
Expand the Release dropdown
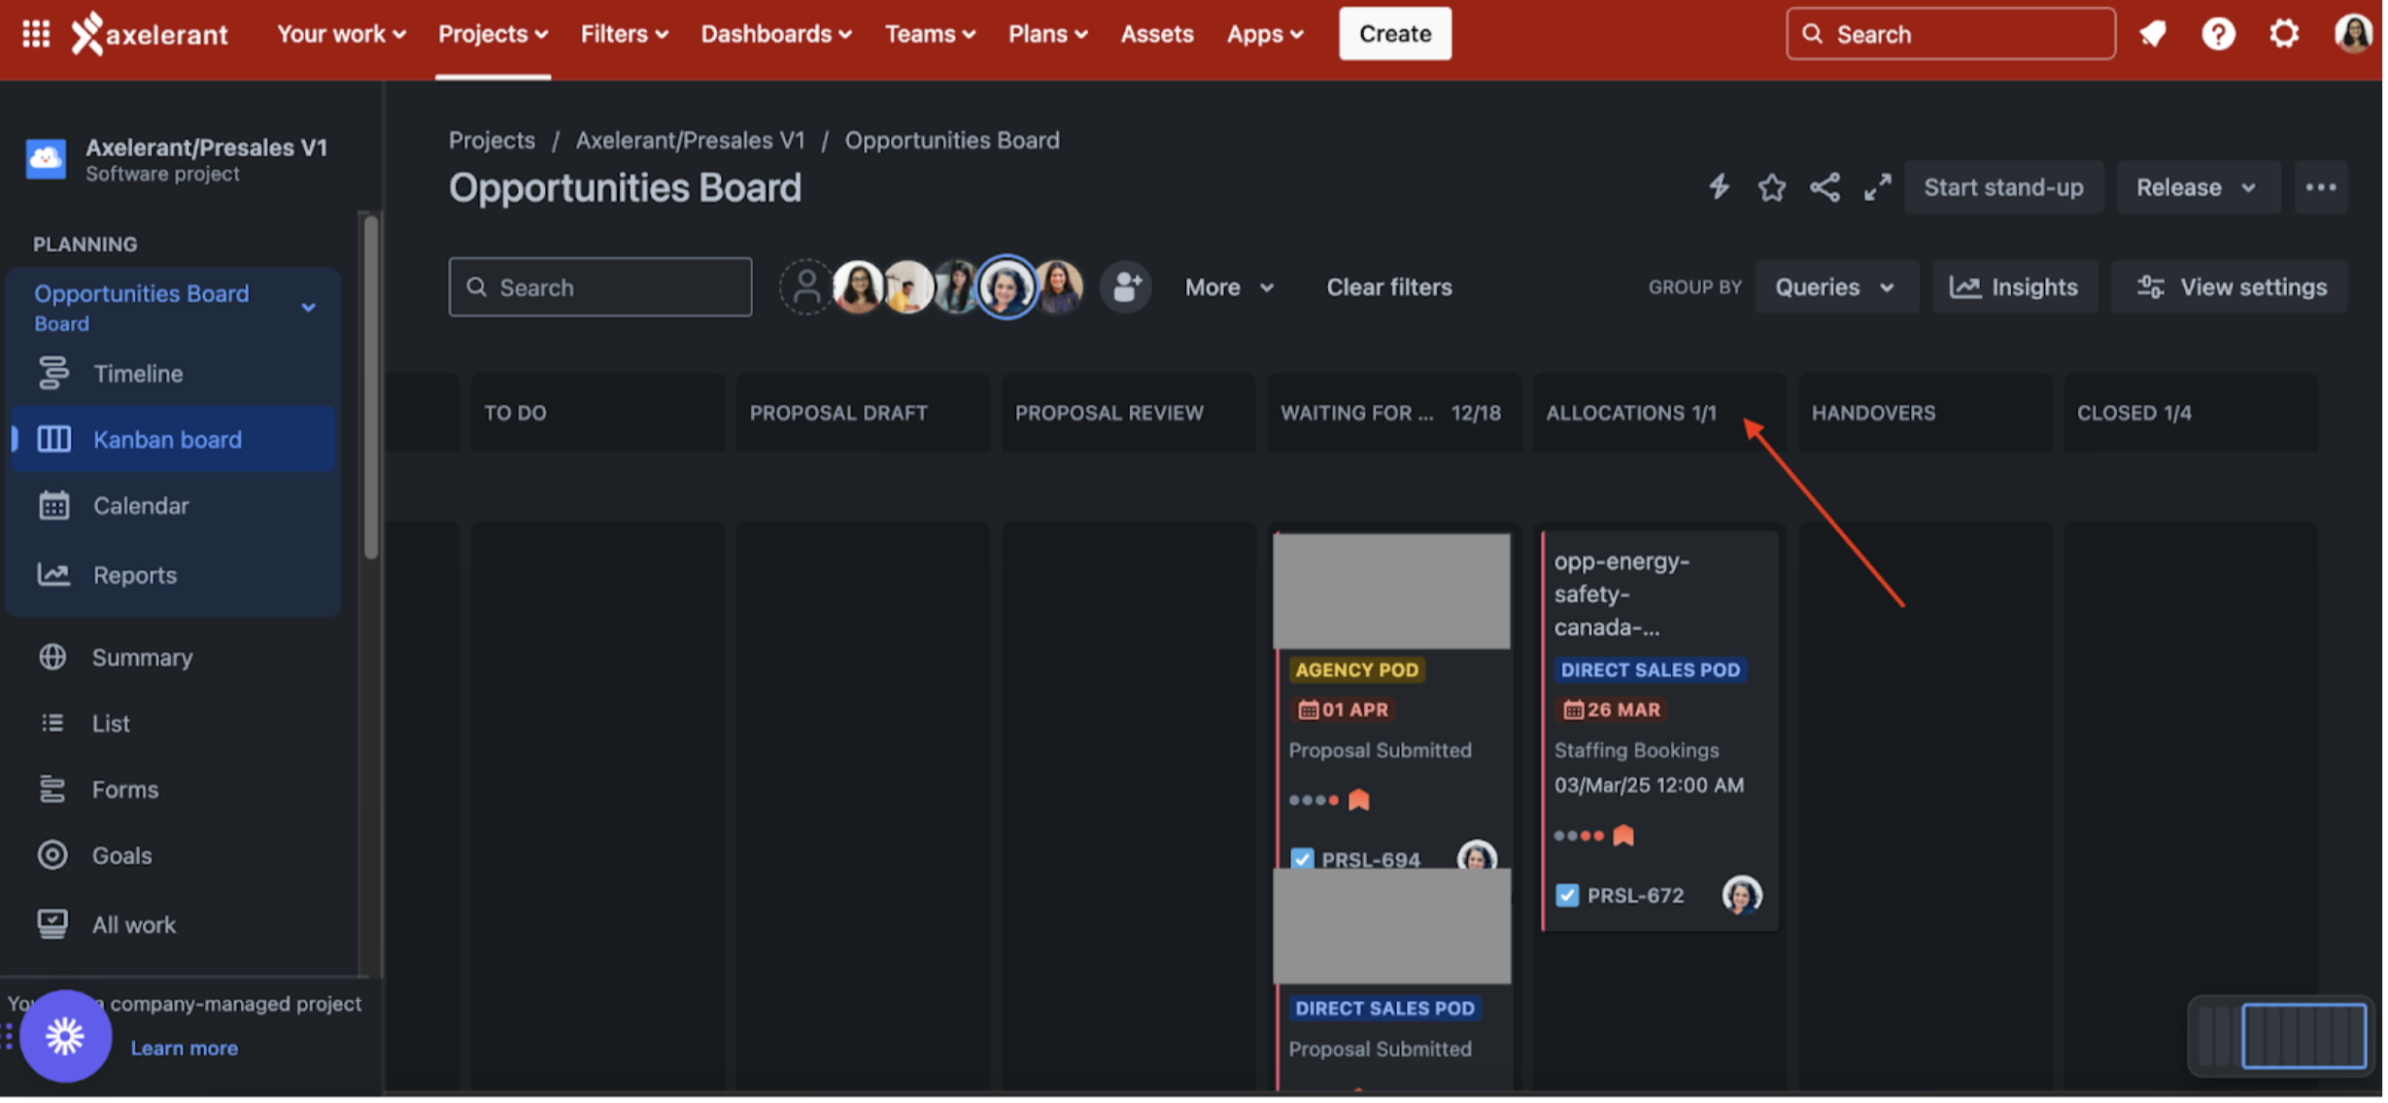coord(2198,186)
